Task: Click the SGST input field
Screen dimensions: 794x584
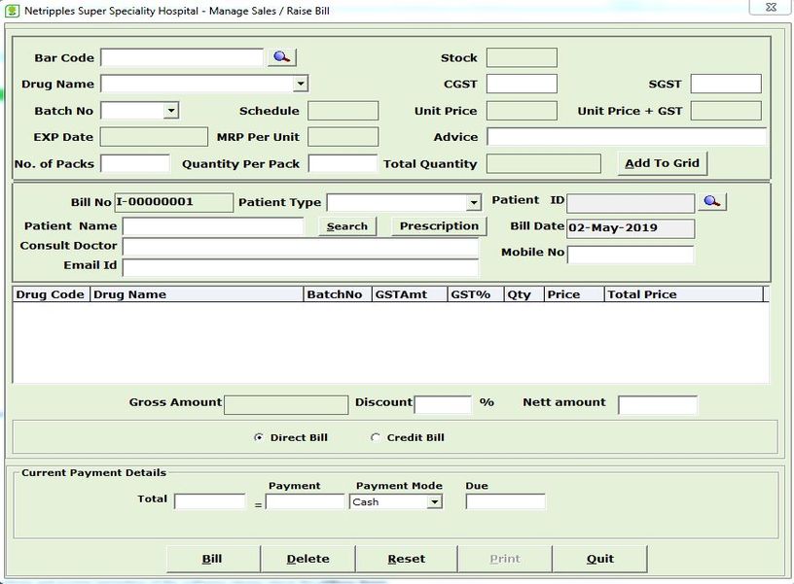Action: tap(726, 84)
